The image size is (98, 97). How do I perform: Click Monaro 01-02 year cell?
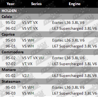[10, 76]
